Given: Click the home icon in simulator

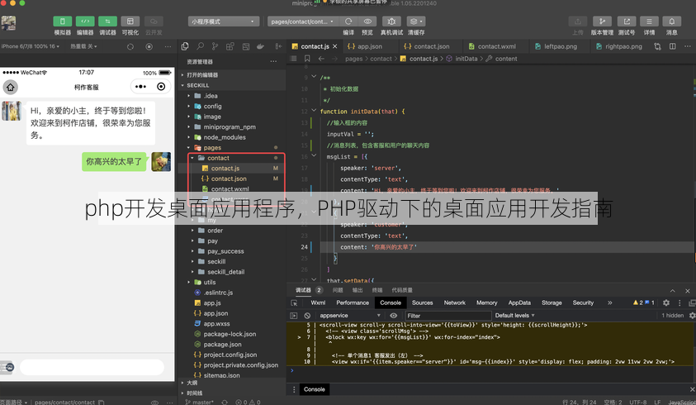Looking at the screenshot, I should click(10, 87).
